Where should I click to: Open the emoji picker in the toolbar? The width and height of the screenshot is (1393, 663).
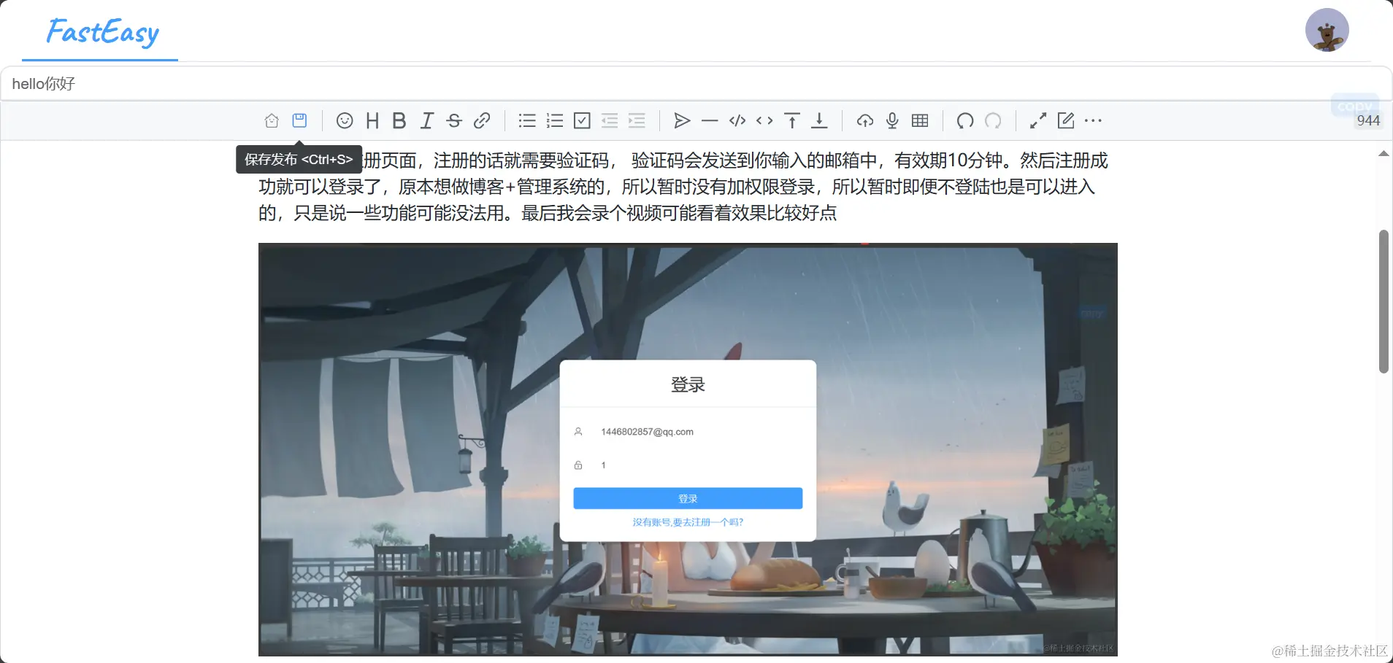click(x=345, y=120)
